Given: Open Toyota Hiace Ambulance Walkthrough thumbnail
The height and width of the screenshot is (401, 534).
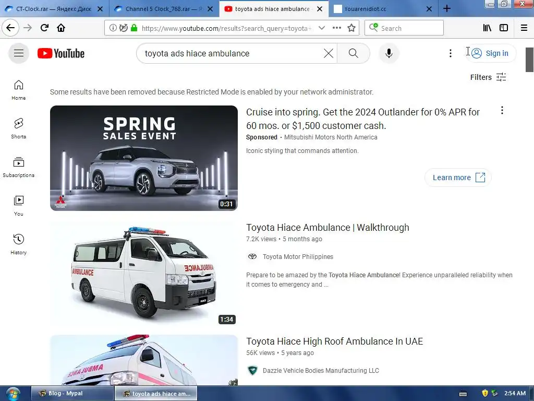Looking at the screenshot, I should tap(144, 274).
